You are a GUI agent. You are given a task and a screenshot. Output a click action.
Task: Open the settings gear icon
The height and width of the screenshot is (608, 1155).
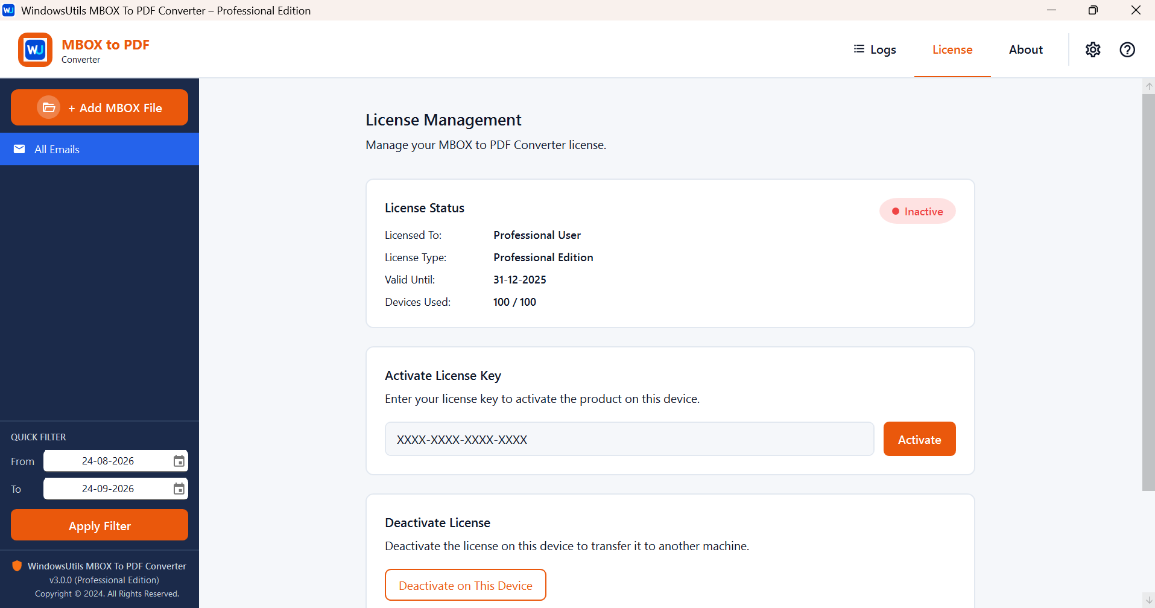[x=1093, y=49]
